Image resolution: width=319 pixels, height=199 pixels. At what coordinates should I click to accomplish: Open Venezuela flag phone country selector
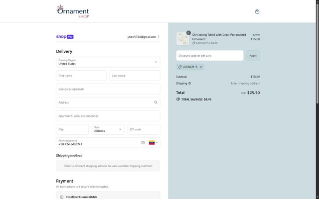click(153, 143)
